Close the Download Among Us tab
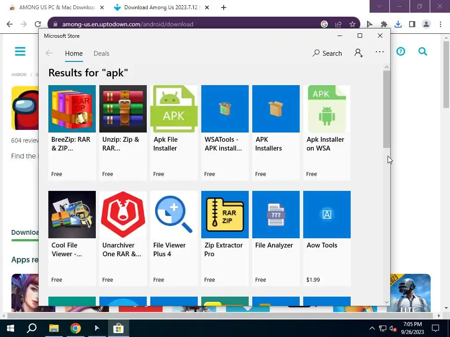 pyautogui.click(x=207, y=7)
